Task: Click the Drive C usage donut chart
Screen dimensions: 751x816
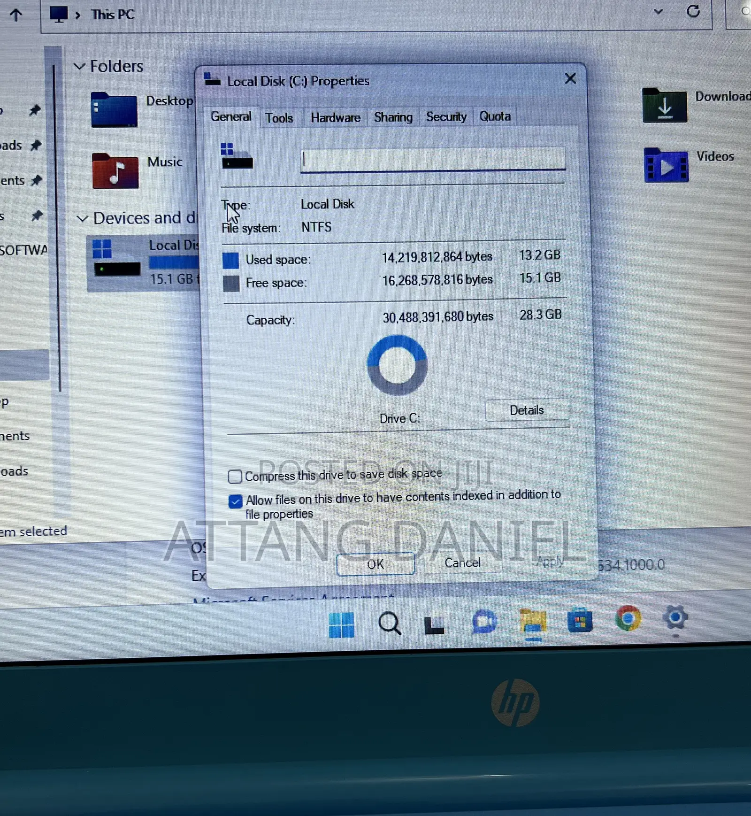Action: click(397, 365)
